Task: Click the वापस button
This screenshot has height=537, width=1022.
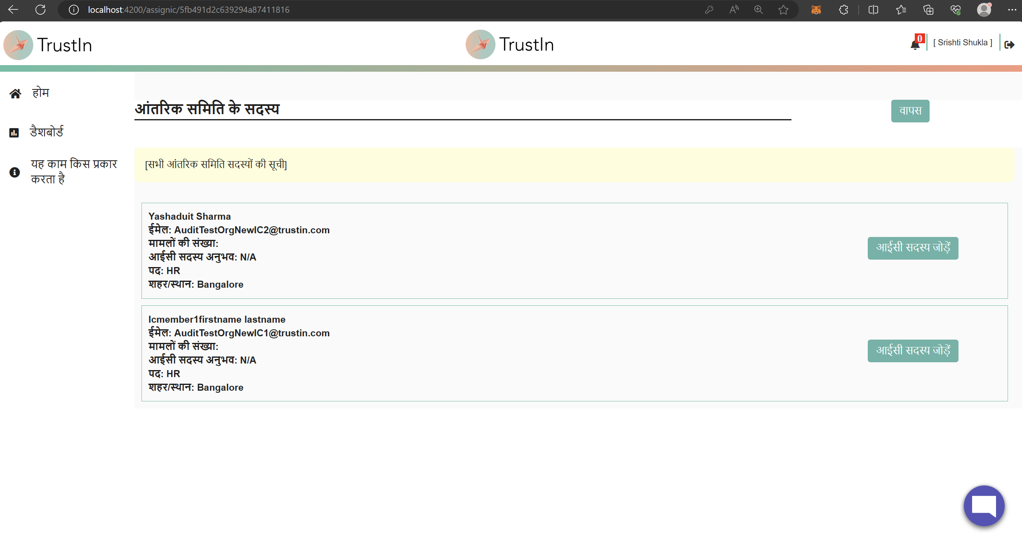Action: coord(910,110)
